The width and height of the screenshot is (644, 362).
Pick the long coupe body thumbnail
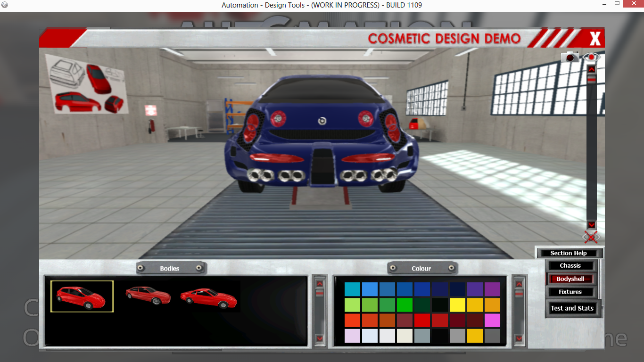point(209,296)
